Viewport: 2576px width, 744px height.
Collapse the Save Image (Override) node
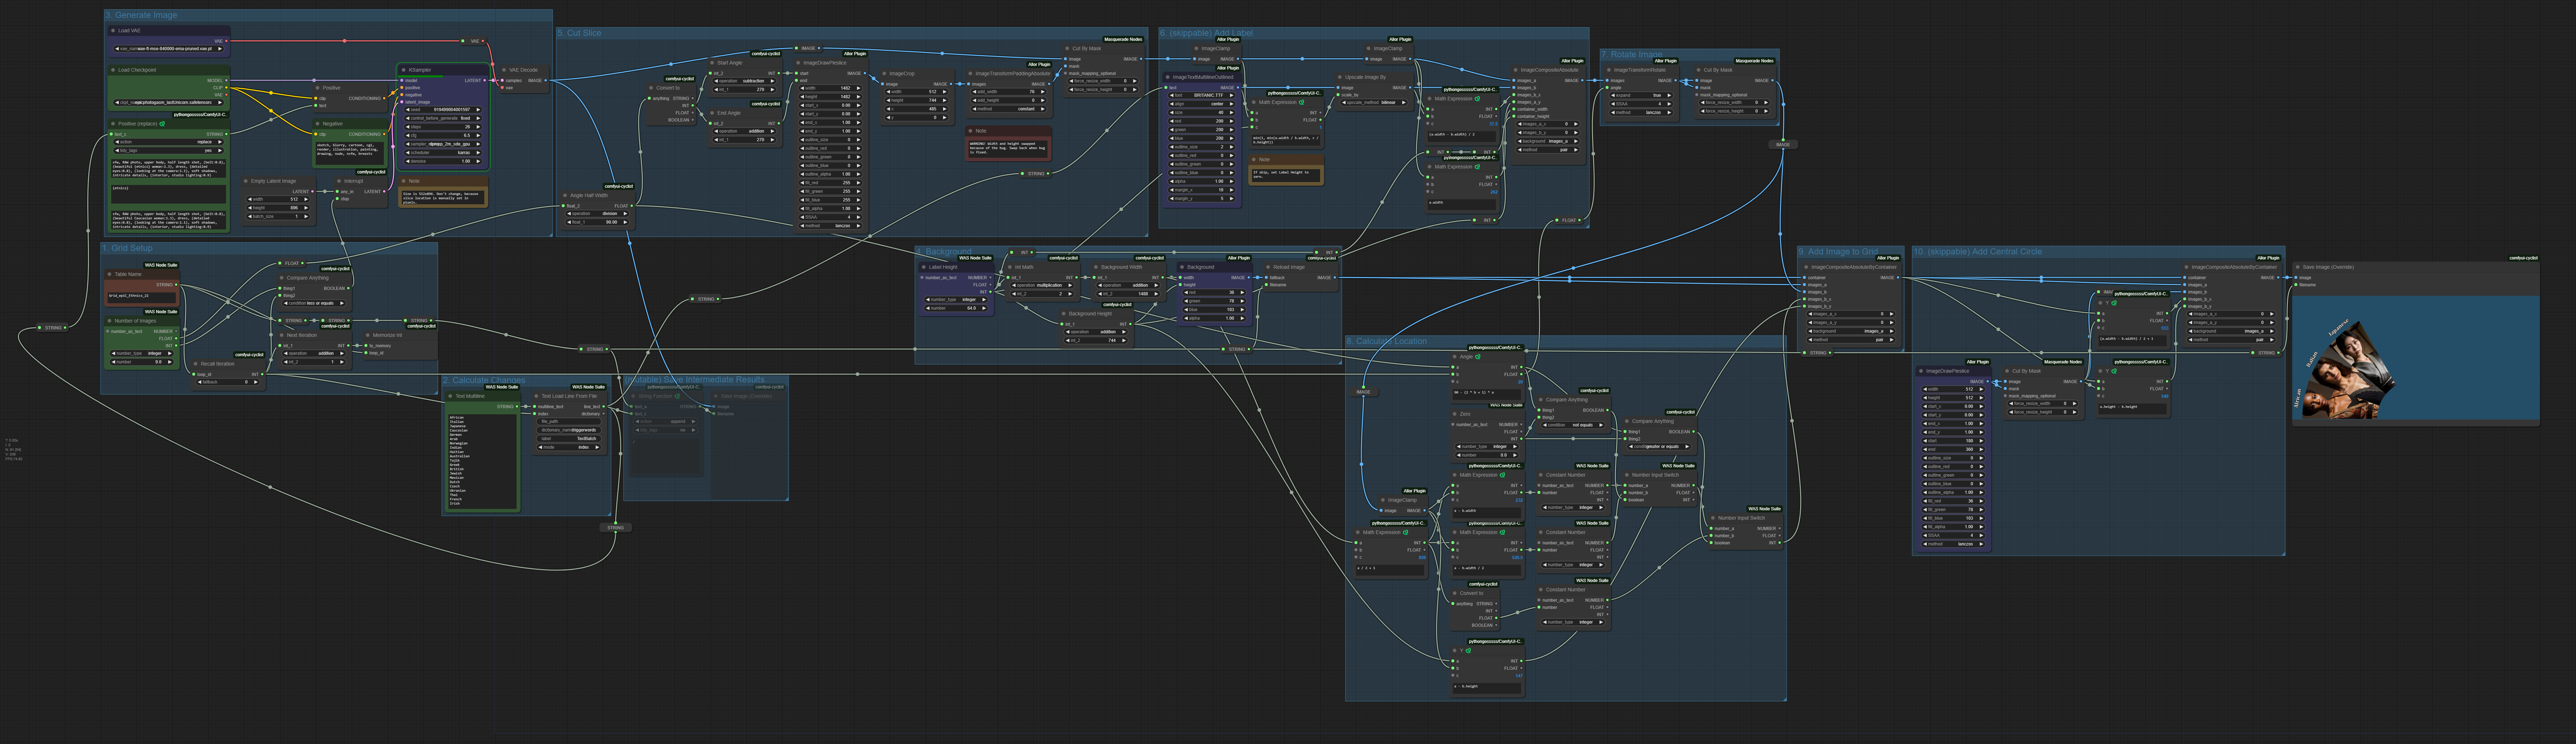point(2298,268)
